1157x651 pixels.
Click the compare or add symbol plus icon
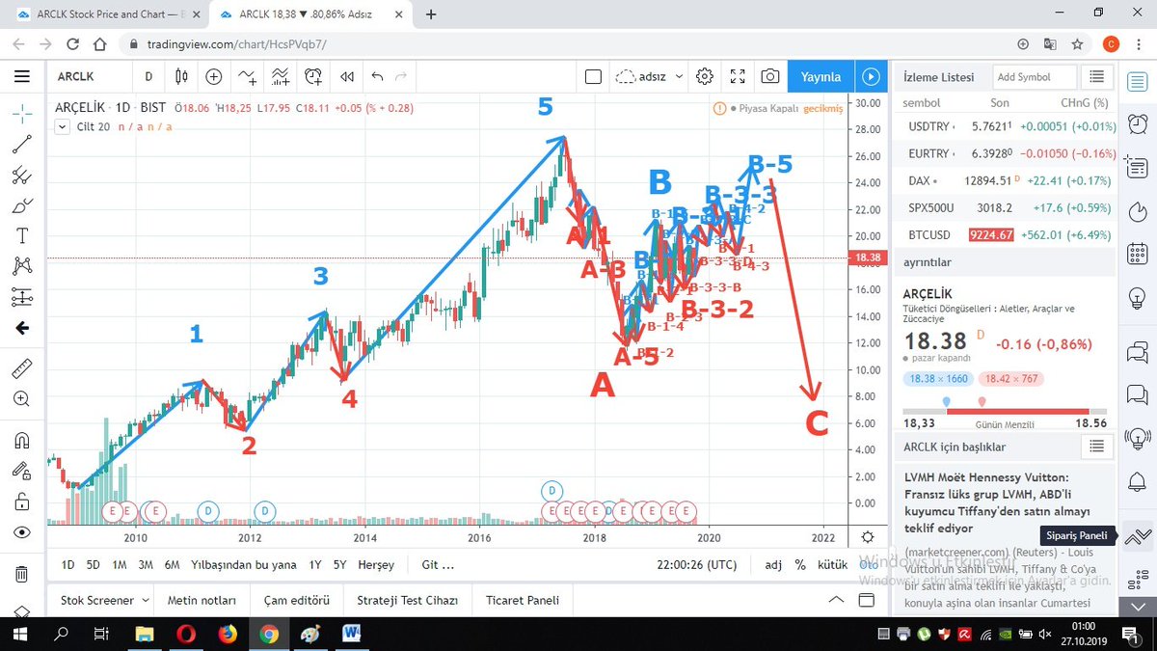click(x=213, y=76)
